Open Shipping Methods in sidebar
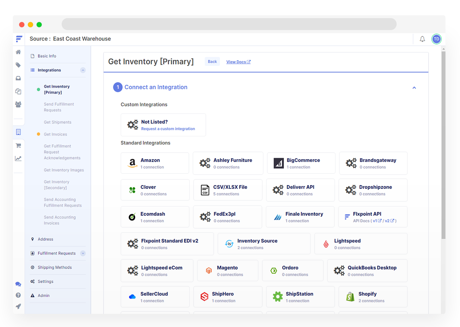The height and width of the screenshot is (327, 460). [x=55, y=268]
